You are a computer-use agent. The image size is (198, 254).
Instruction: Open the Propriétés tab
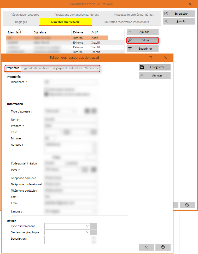(x=13, y=68)
